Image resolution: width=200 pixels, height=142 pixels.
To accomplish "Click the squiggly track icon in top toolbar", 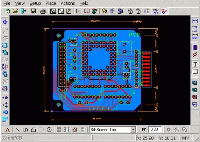I will (53, 11).
